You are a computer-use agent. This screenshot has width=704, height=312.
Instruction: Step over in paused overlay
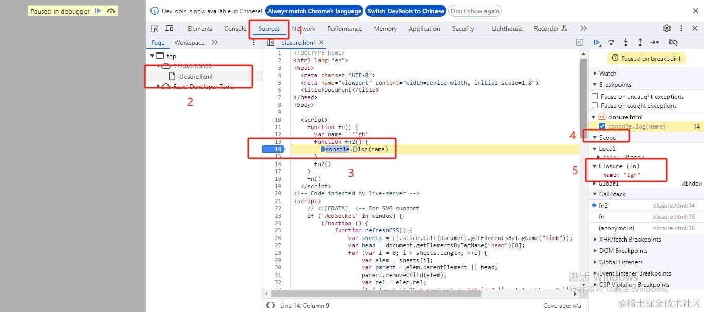point(111,11)
